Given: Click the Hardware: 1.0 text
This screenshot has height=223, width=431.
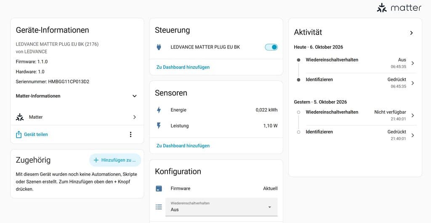Looking at the screenshot, I should [x=30, y=72].
